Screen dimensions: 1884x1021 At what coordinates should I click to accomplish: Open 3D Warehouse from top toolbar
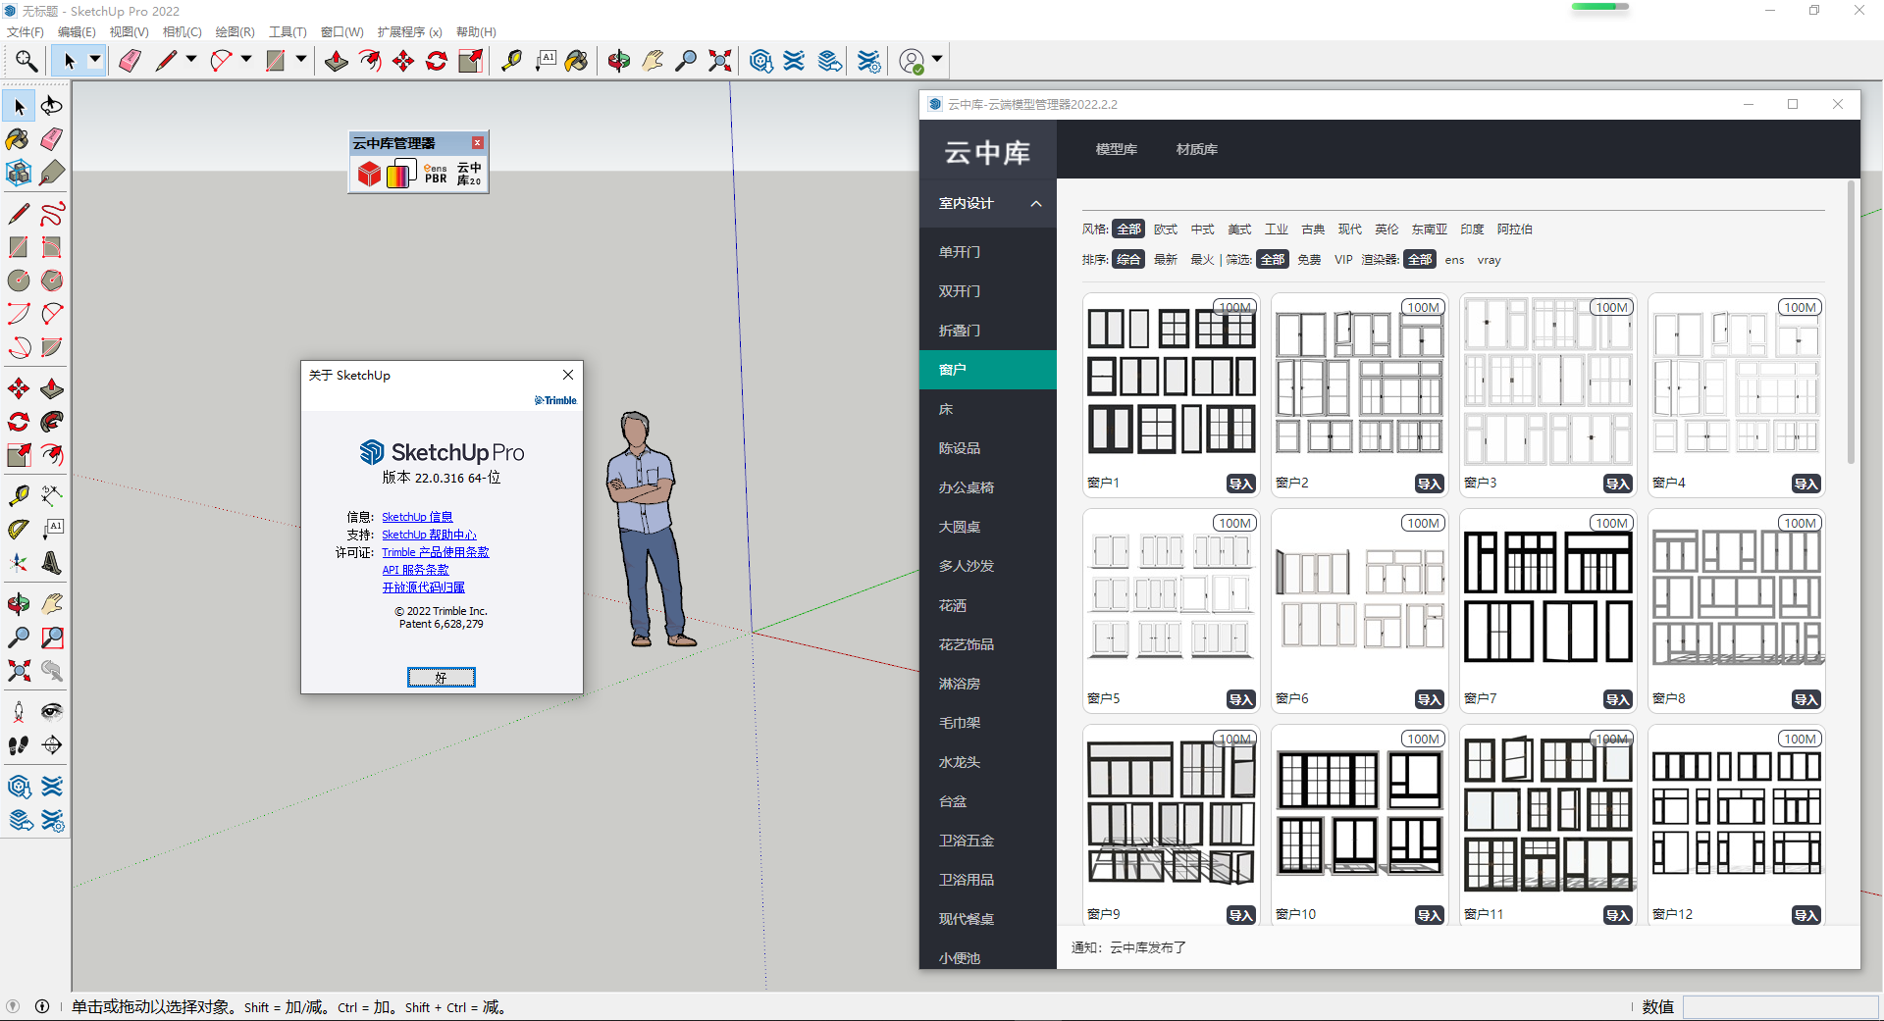(x=760, y=61)
